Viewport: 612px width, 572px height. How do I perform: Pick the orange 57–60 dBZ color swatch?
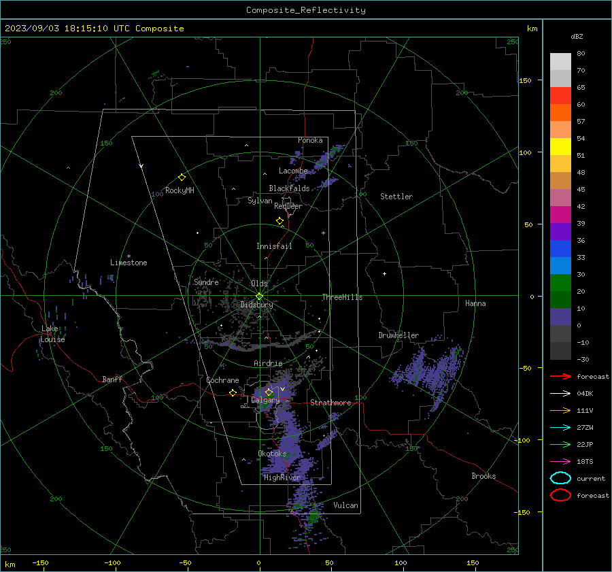[x=560, y=112]
